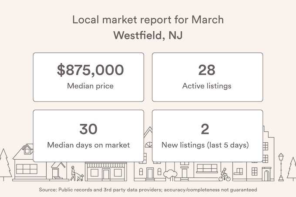Open the Median price card
The image size is (296, 197).
(88, 77)
